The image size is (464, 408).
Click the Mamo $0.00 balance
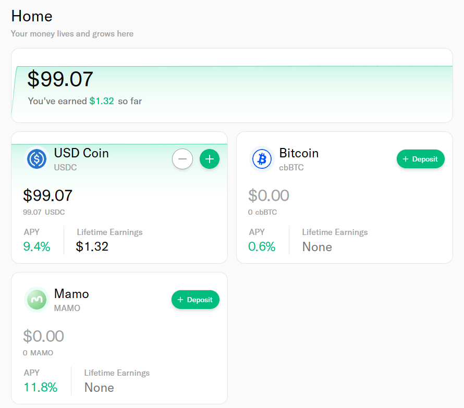[x=43, y=336]
